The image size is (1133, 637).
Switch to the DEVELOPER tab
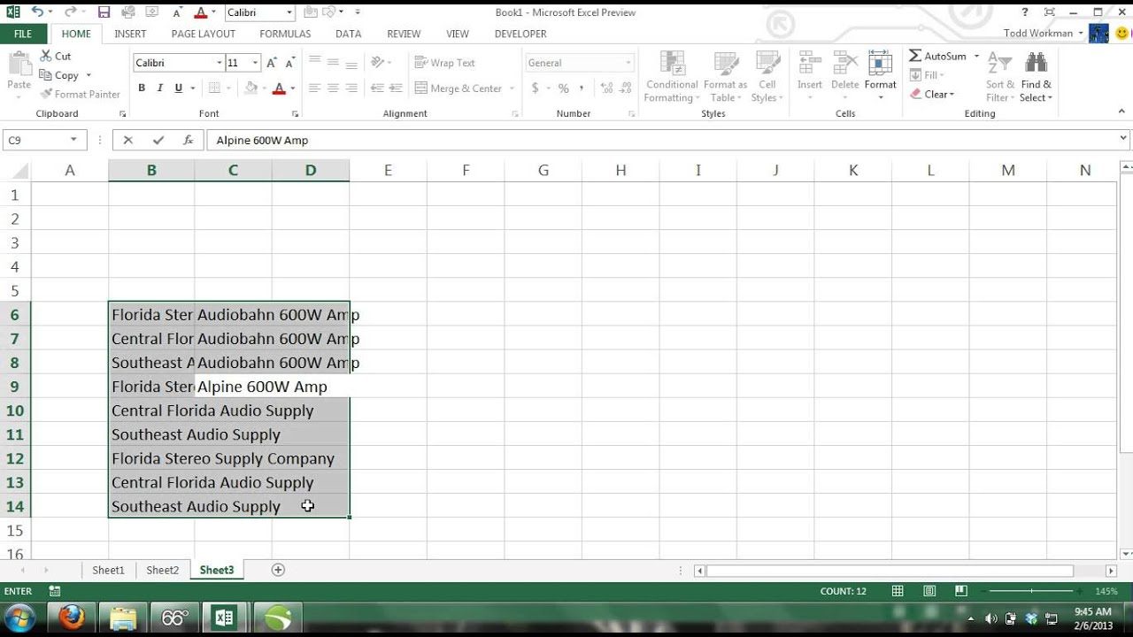[x=520, y=34]
